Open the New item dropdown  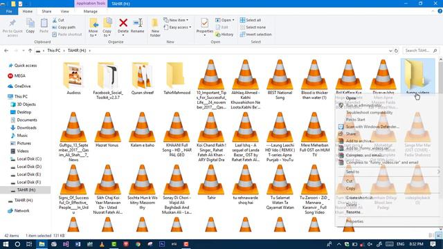175,20
